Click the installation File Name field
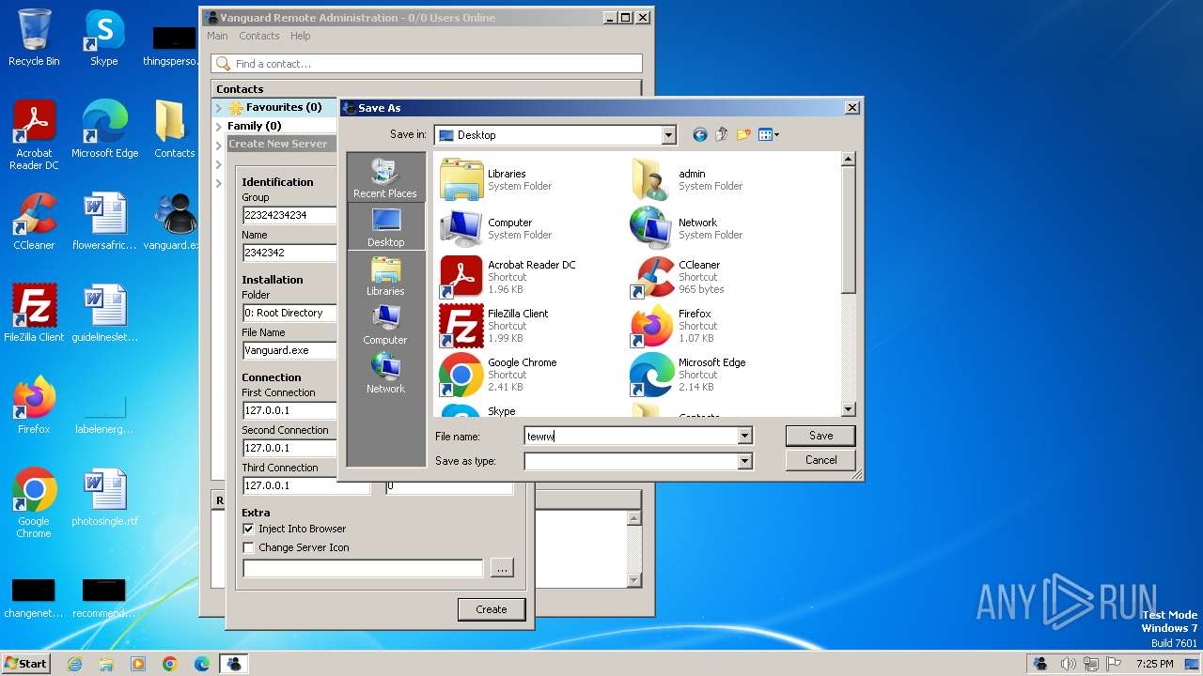The width and height of the screenshot is (1203, 676). click(x=289, y=350)
